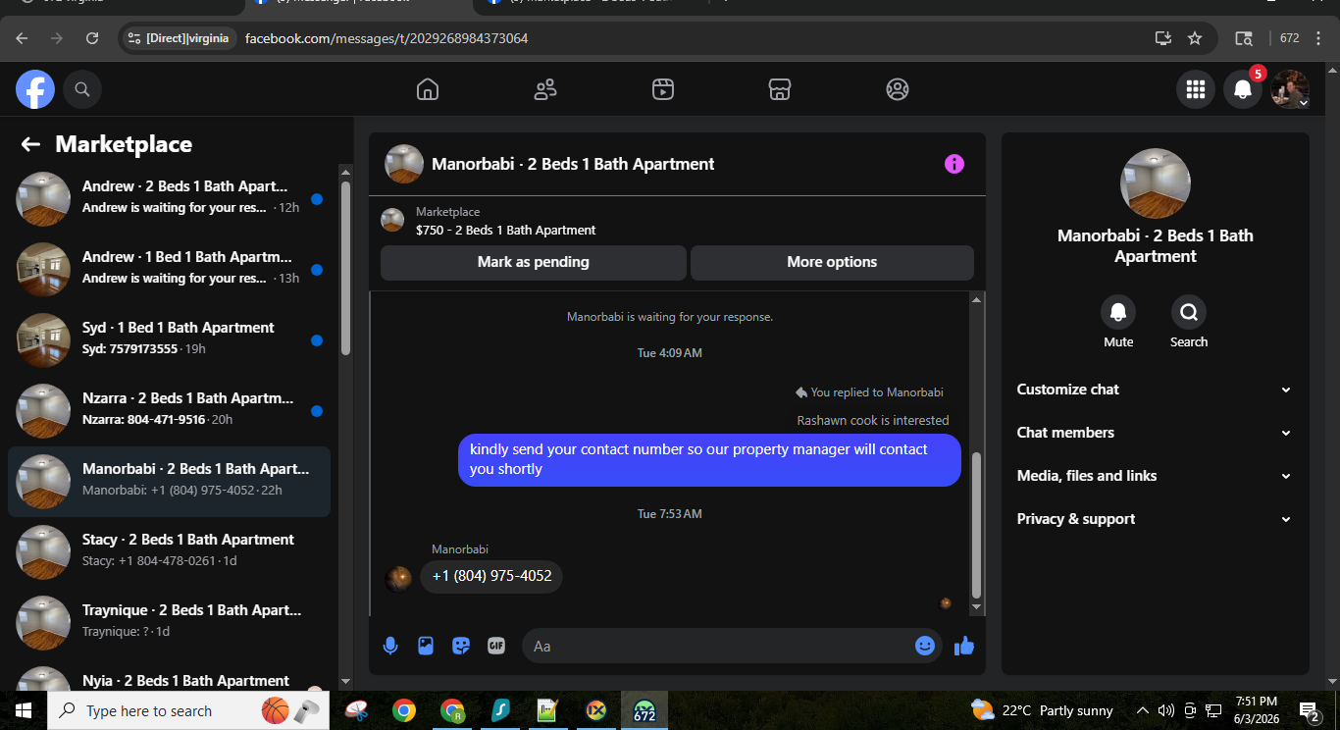Image resolution: width=1340 pixels, height=730 pixels.
Task: Click the Mark as pending button
Action: tap(534, 262)
